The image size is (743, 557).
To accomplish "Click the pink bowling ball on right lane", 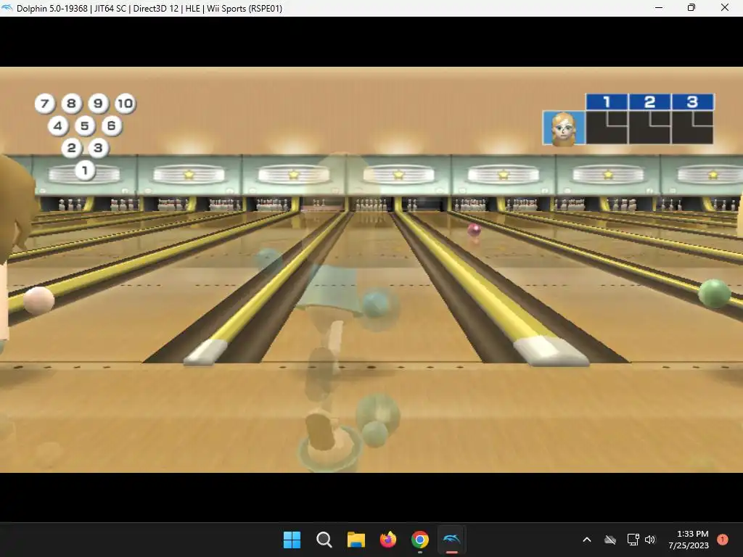I will [x=475, y=230].
